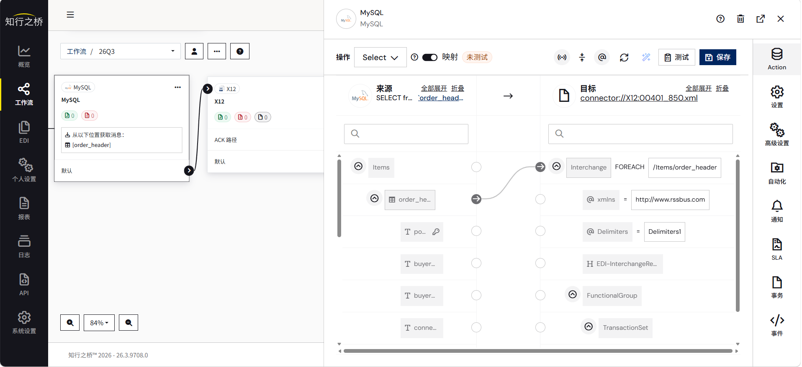802x367 pixels.
Task: Save the mapping with 保存 button
Action: click(718, 57)
